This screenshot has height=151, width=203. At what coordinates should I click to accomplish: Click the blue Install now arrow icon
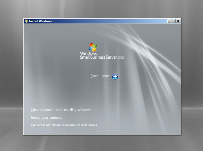tap(115, 76)
